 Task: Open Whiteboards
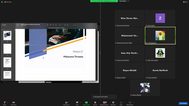click(130, 103)
